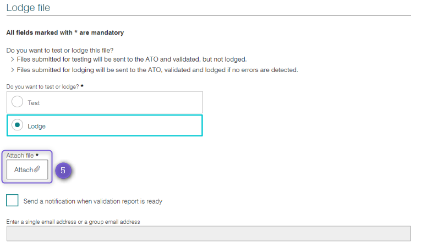Focus the email address input field
Viewport: 427px width, 247px height.
click(x=209, y=233)
